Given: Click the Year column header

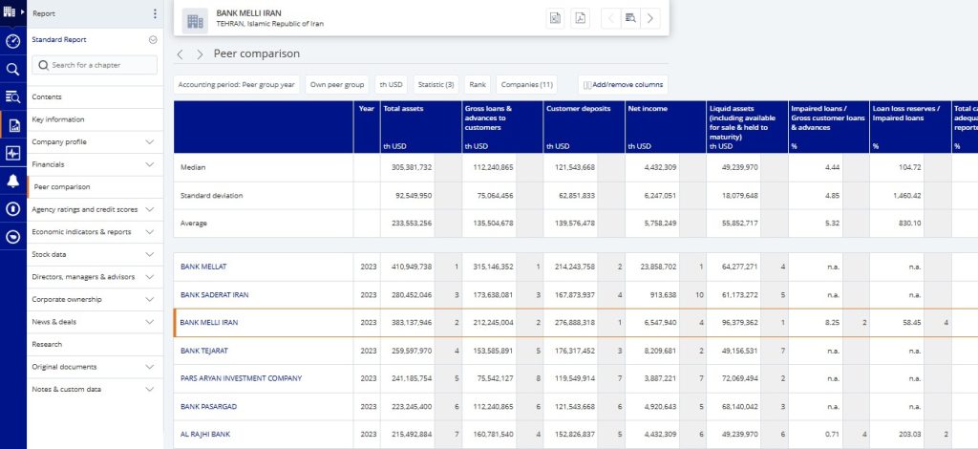Looking at the screenshot, I should click(367, 127).
